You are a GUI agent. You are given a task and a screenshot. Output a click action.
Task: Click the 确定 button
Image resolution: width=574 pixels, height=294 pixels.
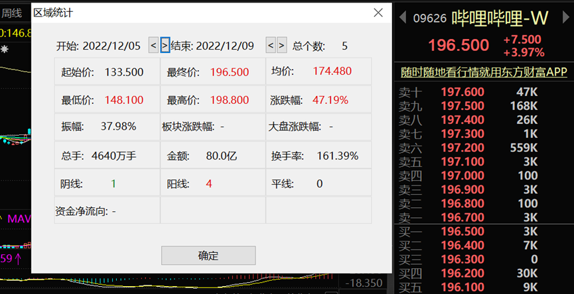[208, 256]
